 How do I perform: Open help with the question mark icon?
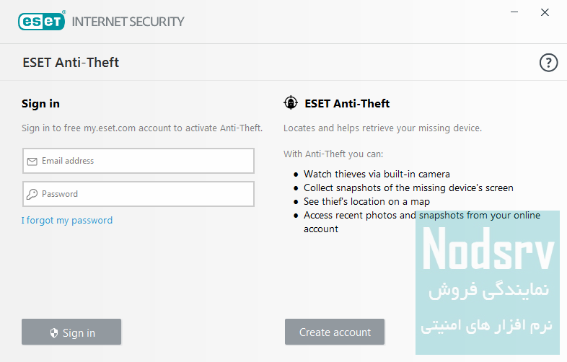(549, 63)
